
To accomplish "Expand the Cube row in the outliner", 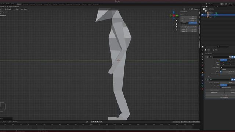I will 206,15.
